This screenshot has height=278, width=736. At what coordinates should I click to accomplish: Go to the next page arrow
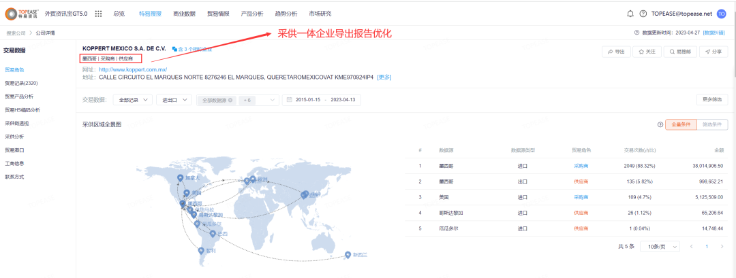722,247
